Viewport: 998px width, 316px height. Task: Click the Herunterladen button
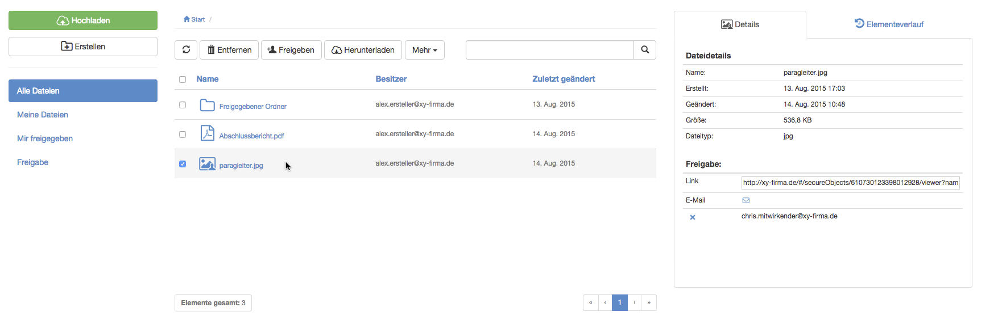(x=363, y=50)
